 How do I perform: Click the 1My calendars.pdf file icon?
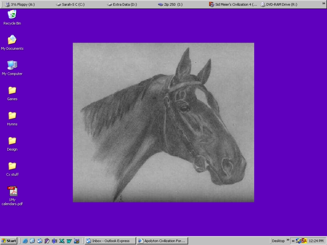click(x=12, y=192)
